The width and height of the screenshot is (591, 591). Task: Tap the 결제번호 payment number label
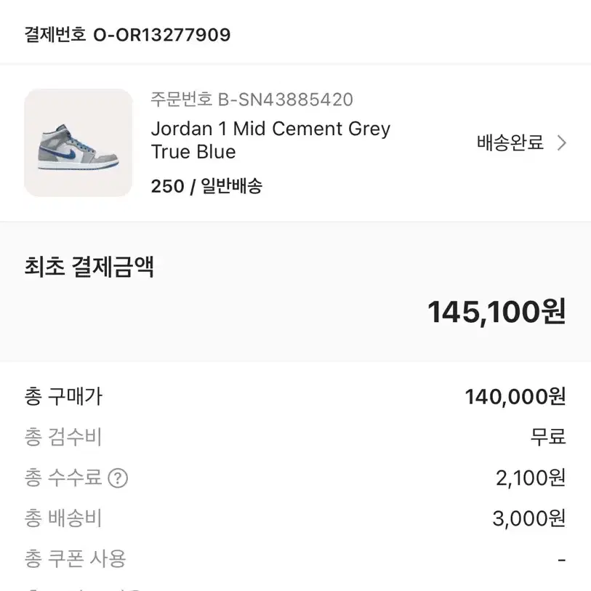(x=55, y=35)
